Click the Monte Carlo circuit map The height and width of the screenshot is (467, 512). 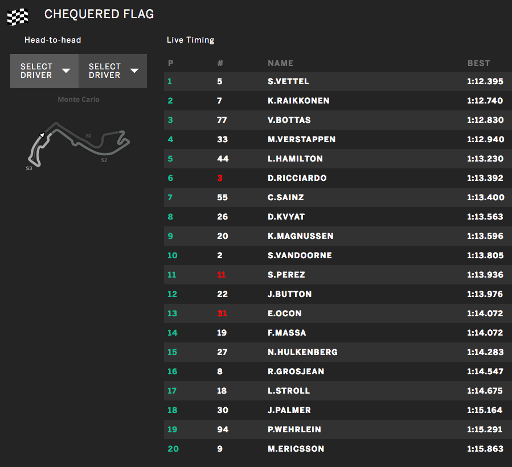coord(79,144)
